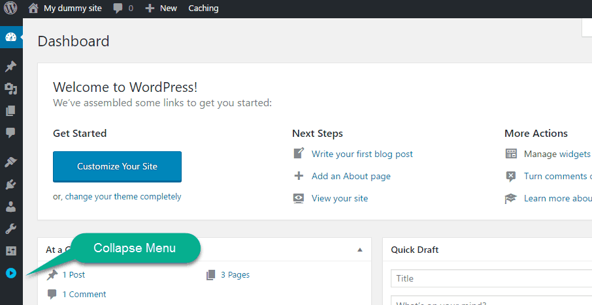Click Add an About page link
This screenshot has height=305, width=592.
pyautogui.click(x=351, y=176)
